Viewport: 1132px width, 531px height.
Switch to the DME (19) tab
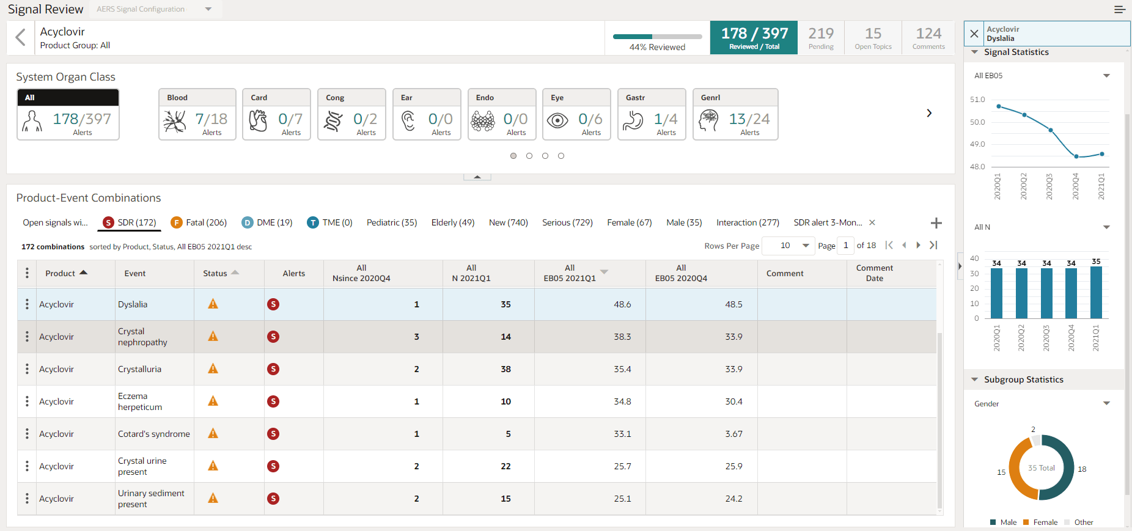tap(267, 222)
